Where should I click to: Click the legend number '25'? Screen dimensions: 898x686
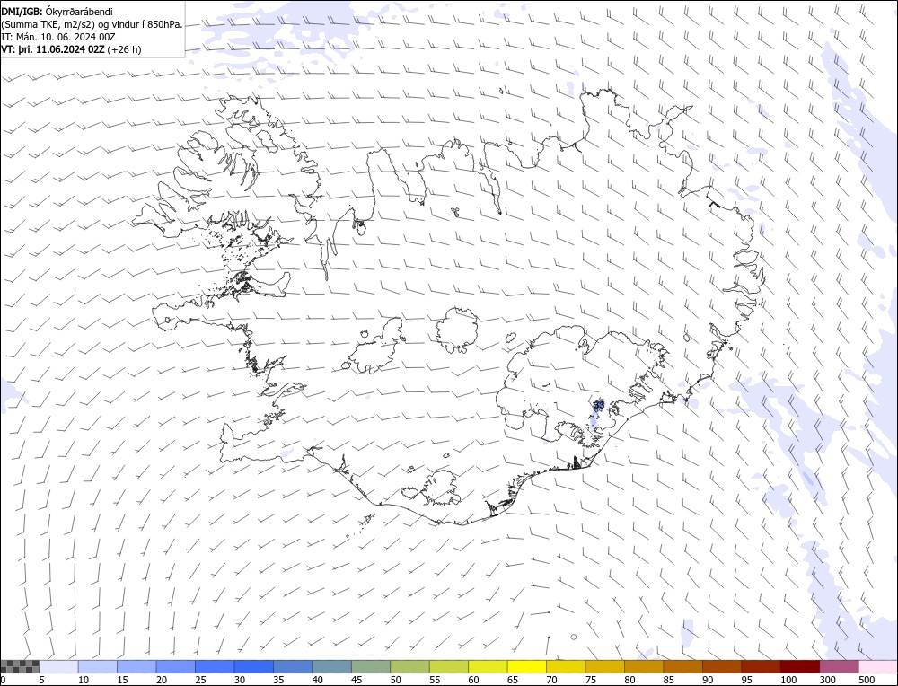(x=200, y=680)
